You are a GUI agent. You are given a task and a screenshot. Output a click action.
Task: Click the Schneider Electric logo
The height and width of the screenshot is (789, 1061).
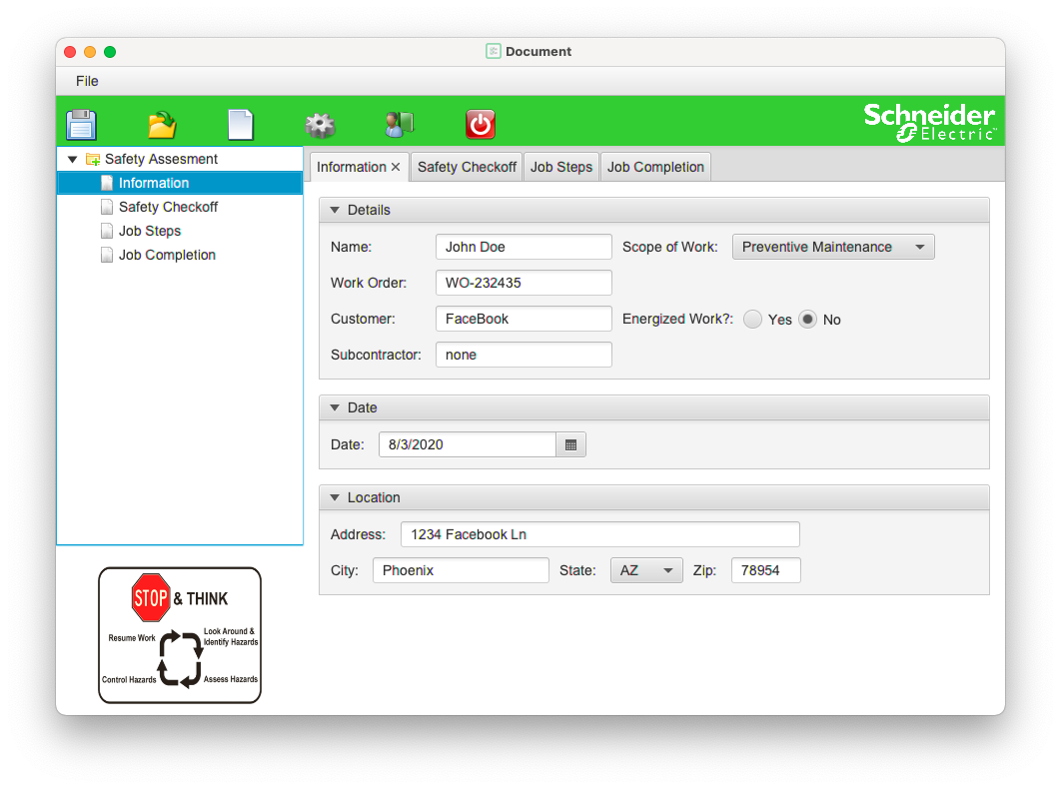[x=930, y=120]
